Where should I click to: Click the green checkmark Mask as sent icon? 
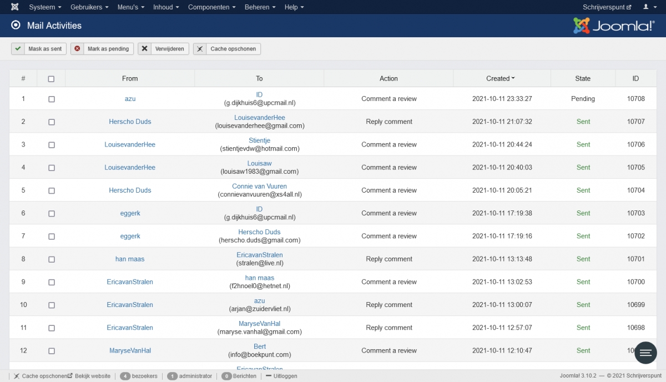[18, 49]
